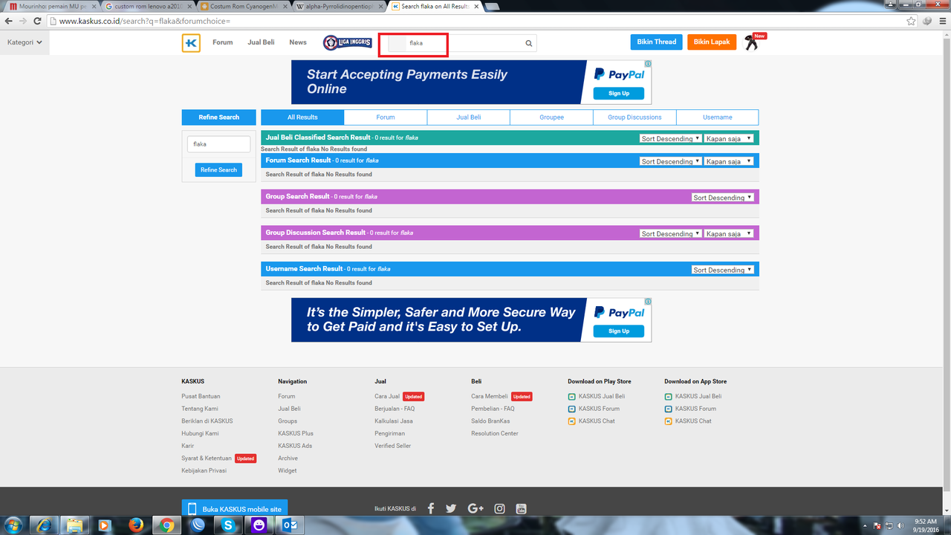Open Sort Descending in Group Discussion row

[671, 233]
